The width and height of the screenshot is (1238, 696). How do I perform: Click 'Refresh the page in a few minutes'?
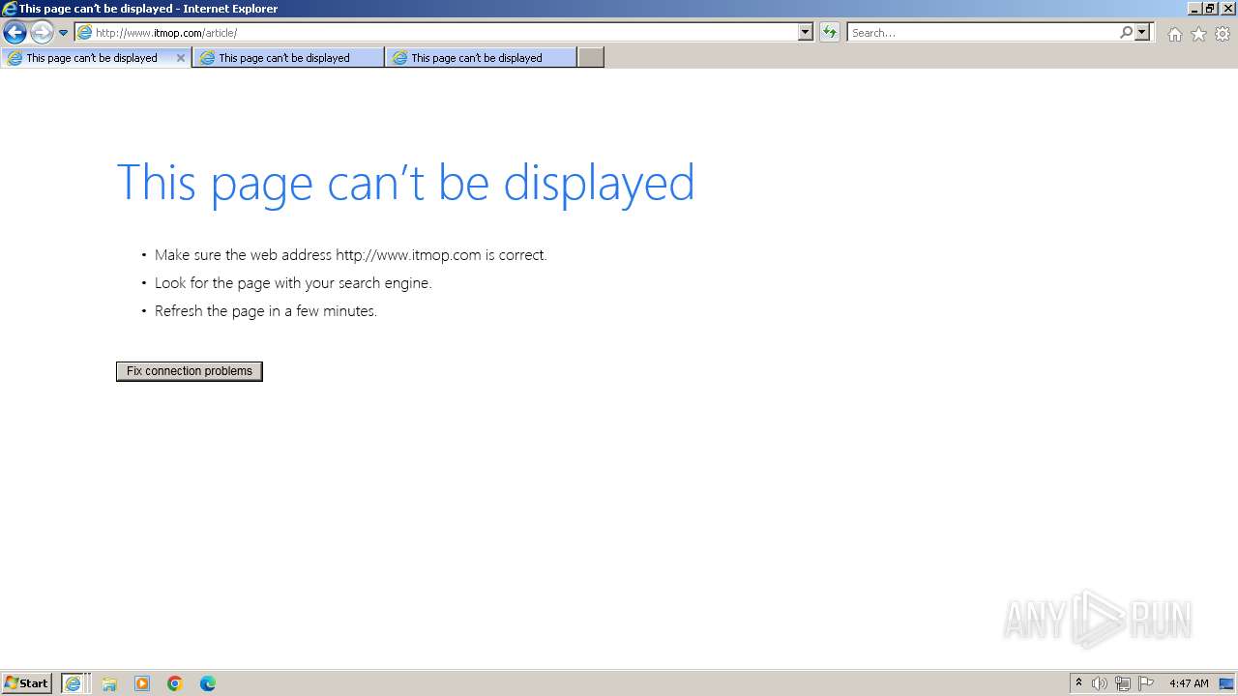point(266,311)
